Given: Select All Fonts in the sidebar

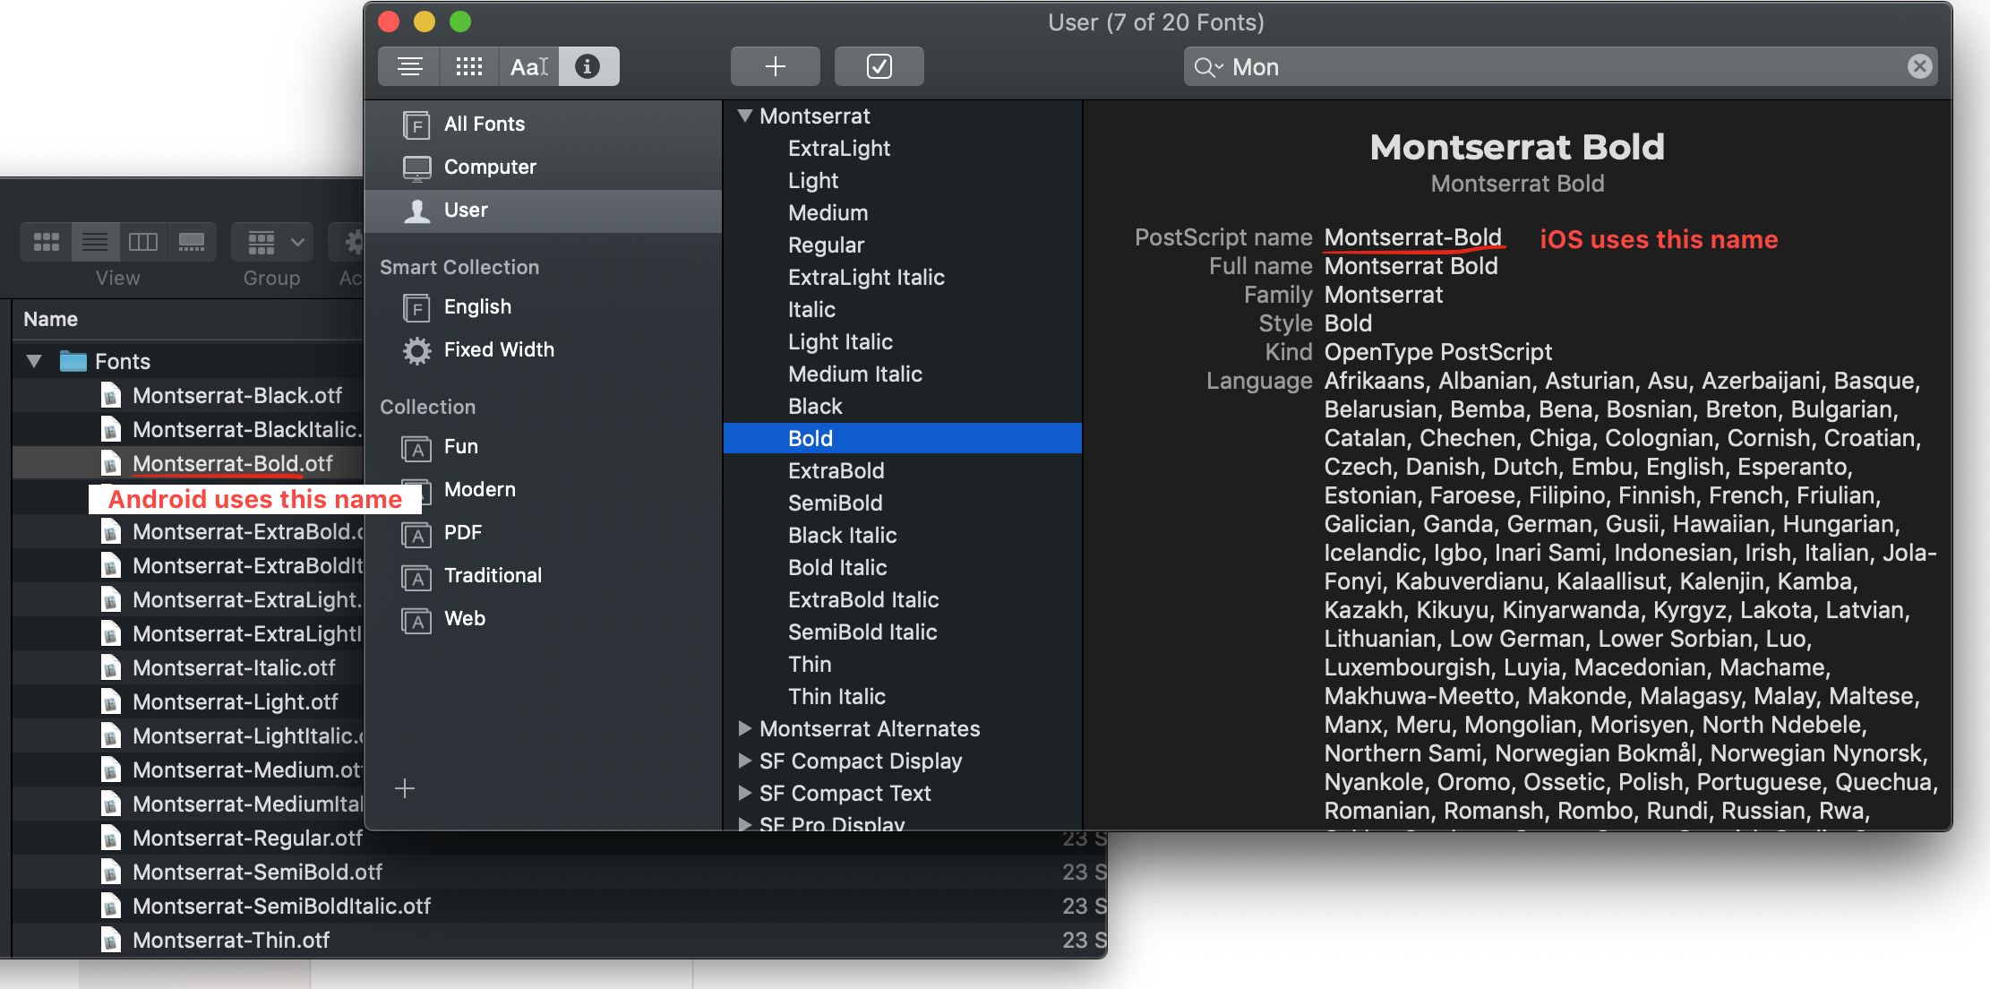Looking at the screenshot, I should point(543,124).
